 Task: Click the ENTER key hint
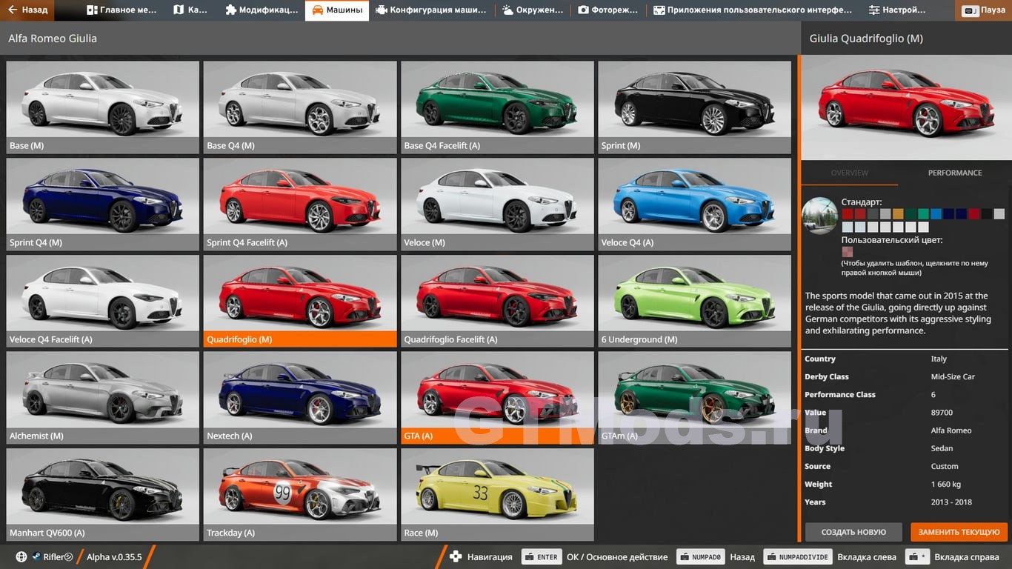[541, 557]
